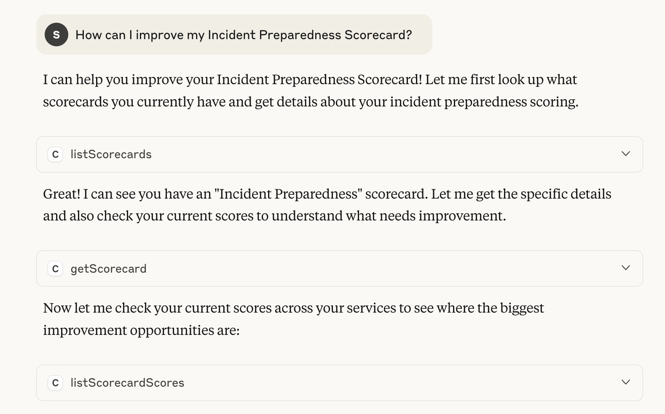
Task: Click the paragraph starting "I can help you improve"
Action: (x=311, y=90)
